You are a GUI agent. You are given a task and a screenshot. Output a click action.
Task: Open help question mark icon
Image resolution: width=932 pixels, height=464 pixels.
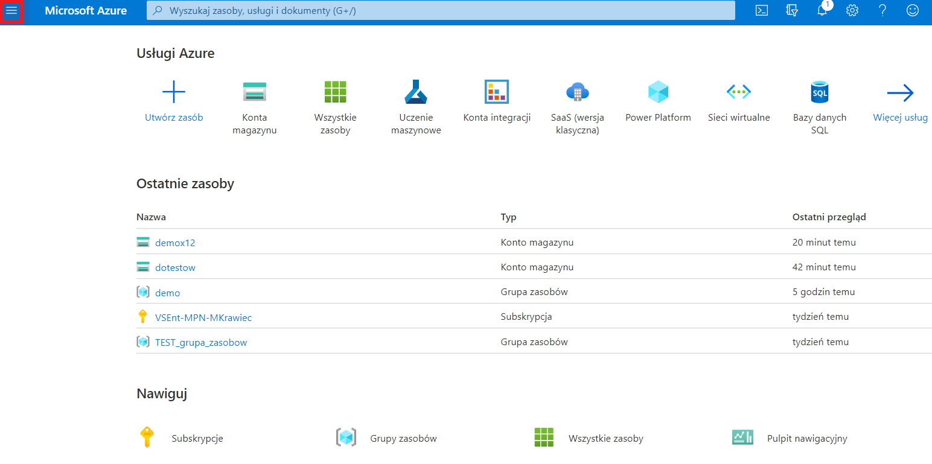point(883,10)
